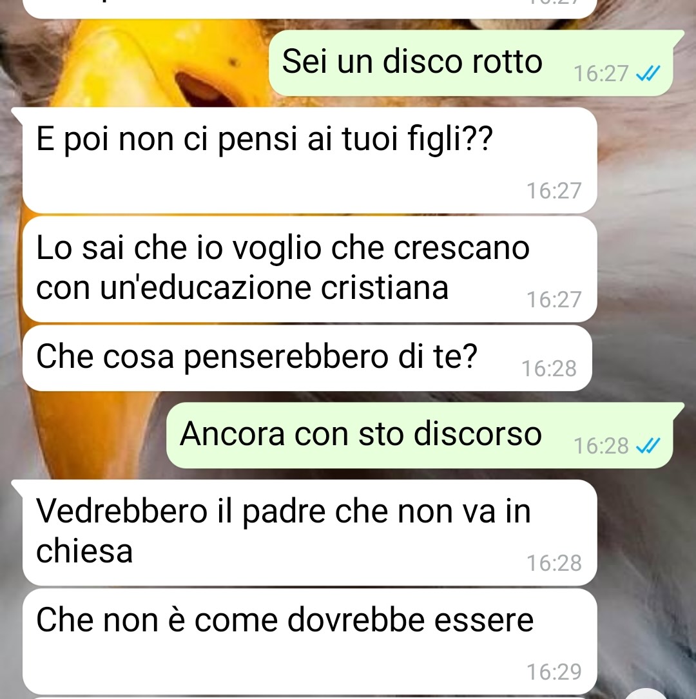This screenshot has height=699, width=696.
Task: Tap the 16:29 timestamp
Action: (554, 672)
